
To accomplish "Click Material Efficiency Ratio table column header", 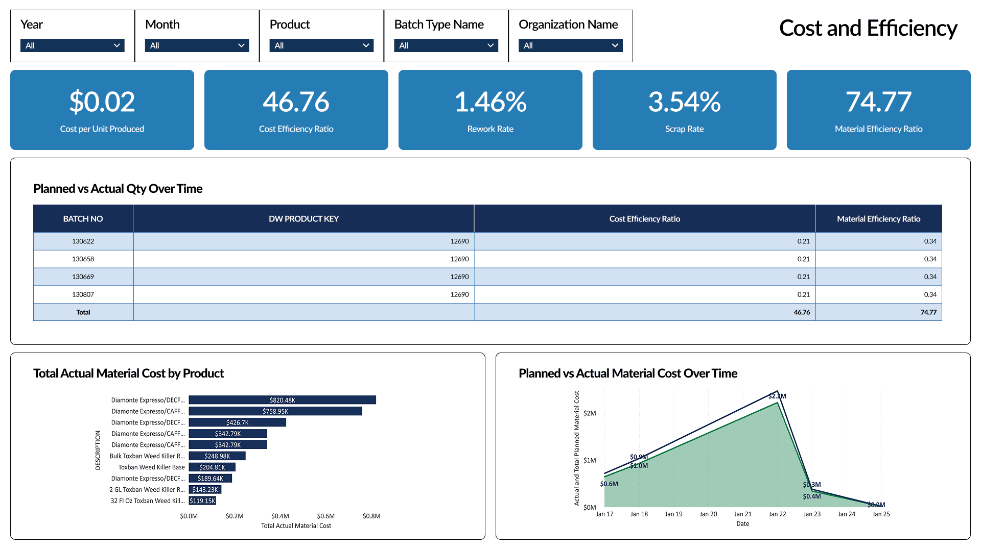I will tap(878, 219).
